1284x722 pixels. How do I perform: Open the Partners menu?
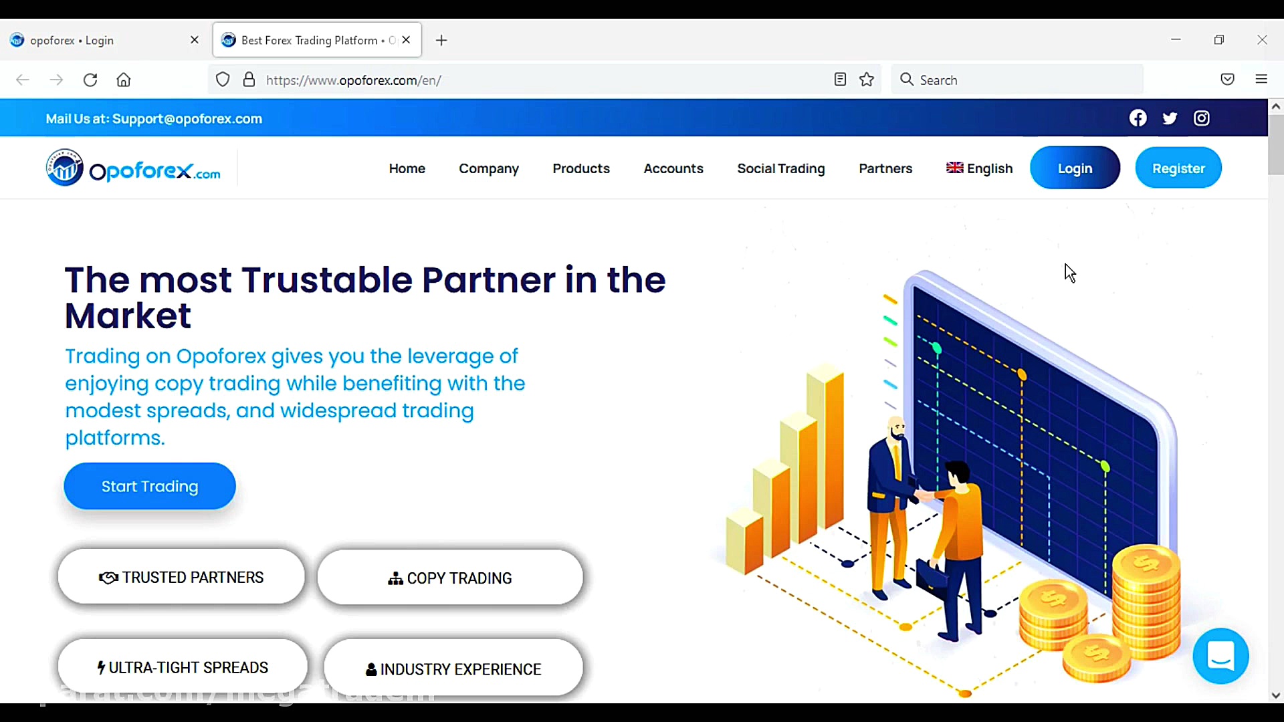pos(885,168)
